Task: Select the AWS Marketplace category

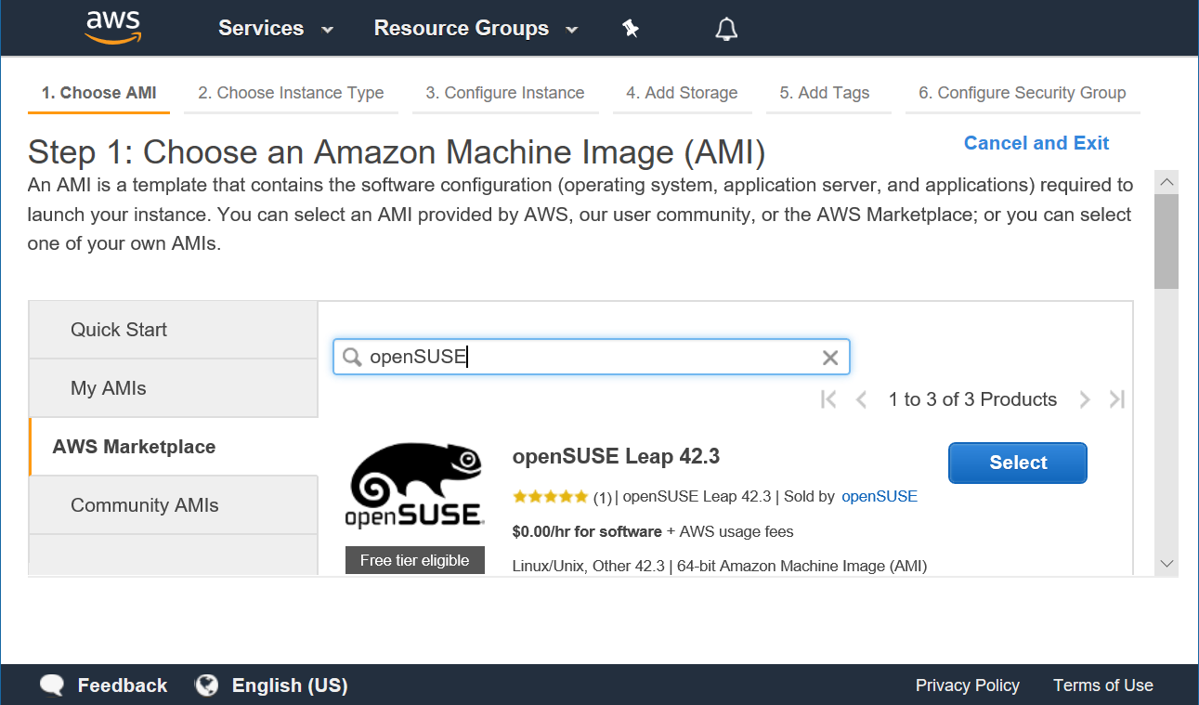Action: coord(174,447)
